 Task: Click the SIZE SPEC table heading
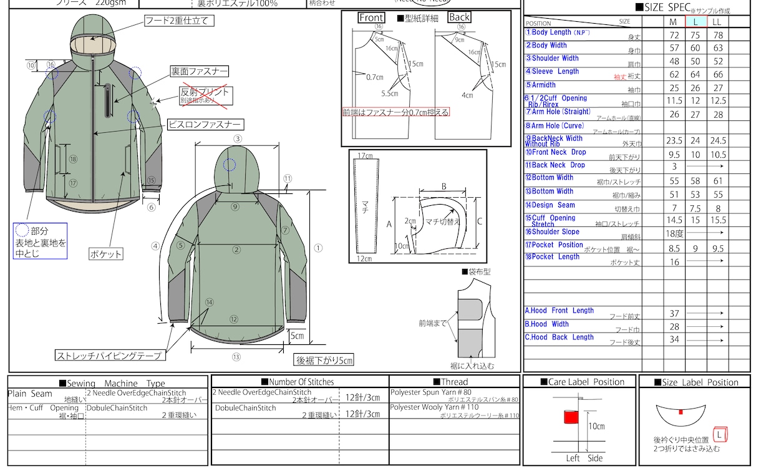662,7
